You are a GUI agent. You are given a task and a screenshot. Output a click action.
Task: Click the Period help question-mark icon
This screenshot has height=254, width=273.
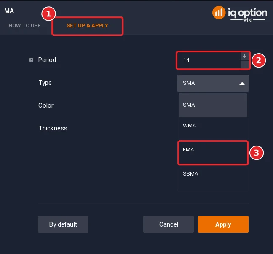tap(31, 60)
